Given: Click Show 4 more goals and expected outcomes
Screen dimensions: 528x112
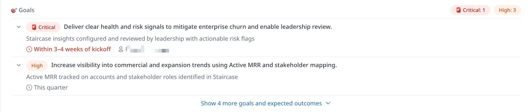Looking at the screenshot, I should (261, 103).
